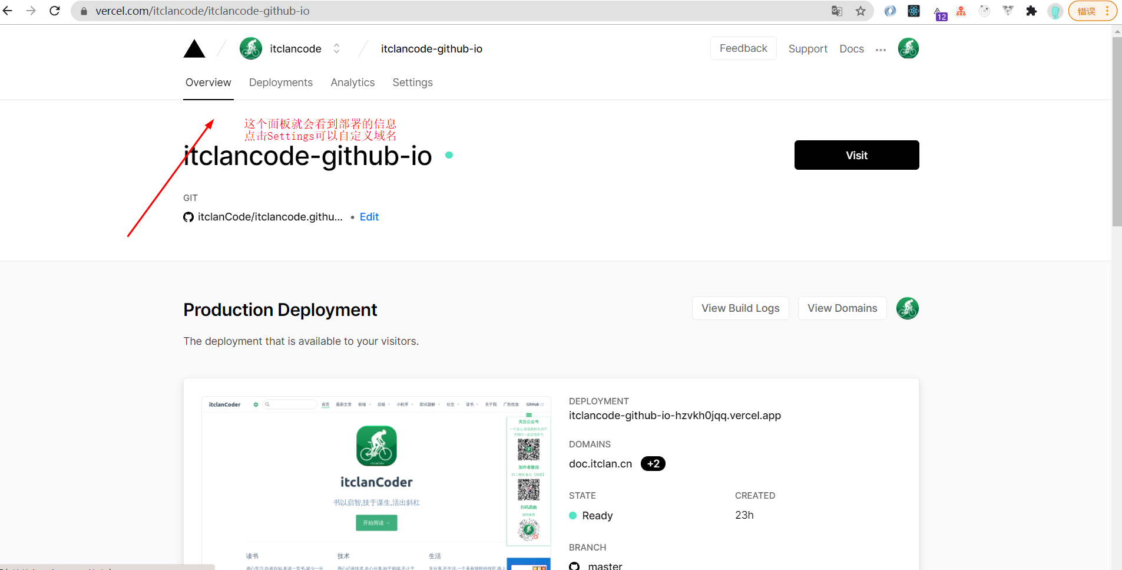1122x570 pixels.
Task: Open Chrome menu via three-dot icon
Action: coord(1106,11)
